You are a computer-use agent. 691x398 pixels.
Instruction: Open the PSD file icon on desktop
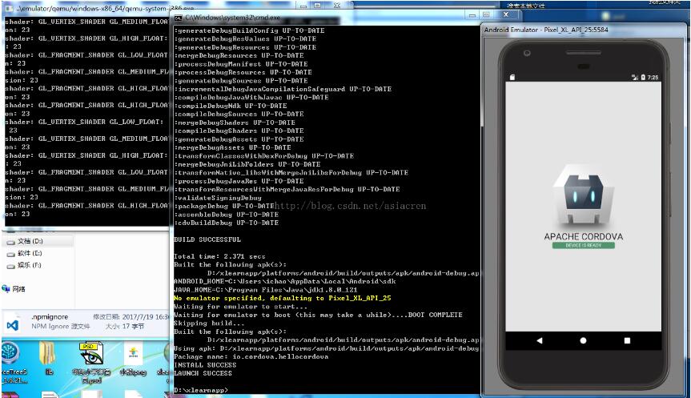90,355
